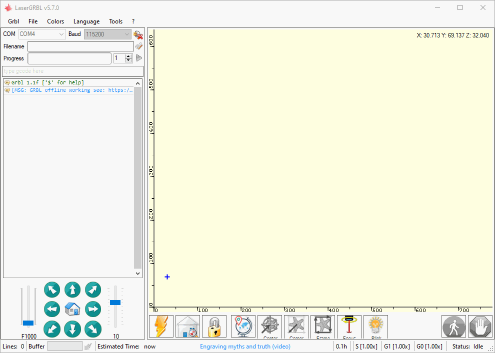495x353 pixels.
Task: Click the disconnect icon next to Baud
Action: [x=138, y=34]
